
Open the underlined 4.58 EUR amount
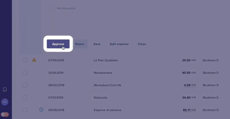pos(190,85)
